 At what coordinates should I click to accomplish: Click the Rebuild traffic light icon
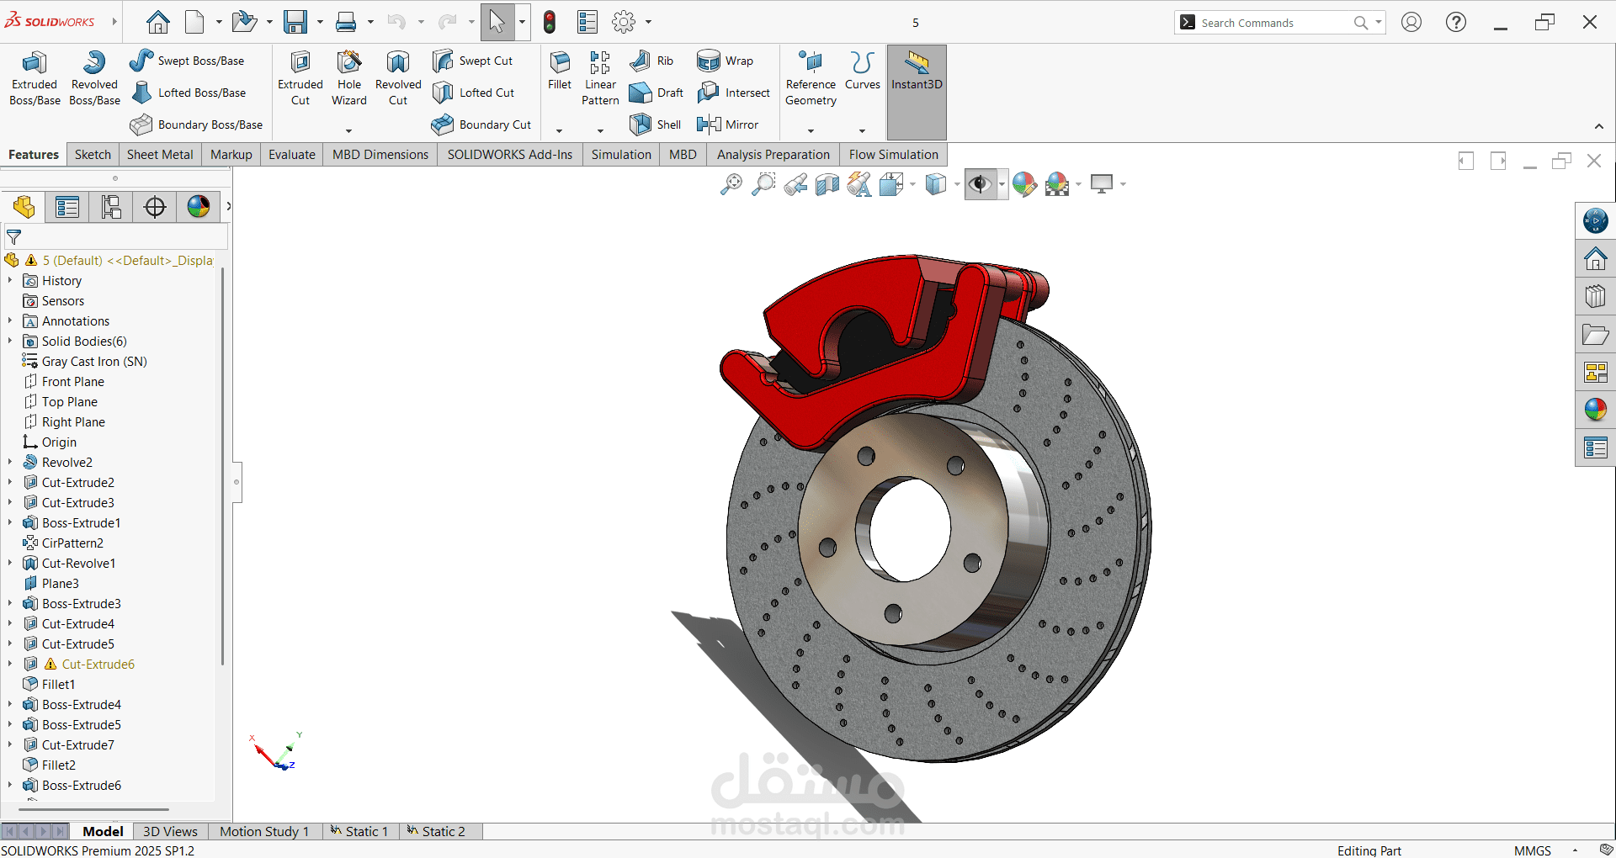(x=550, y=22)
